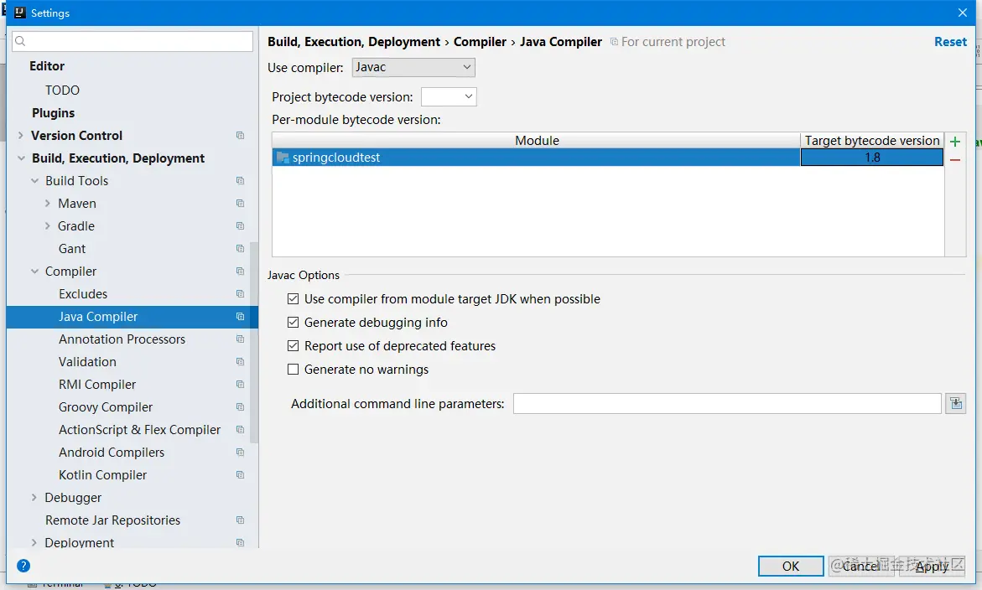Toggle Use compiler from module target JDK
This screenshot has width=982, height=590.
coord(294,299)
